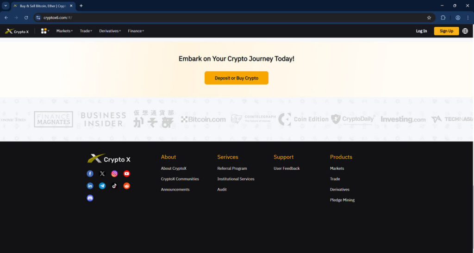This screenshot has width=474, height=253.
Task: Open Pledge Mining footer link
Action: click(x=342, y=200)
